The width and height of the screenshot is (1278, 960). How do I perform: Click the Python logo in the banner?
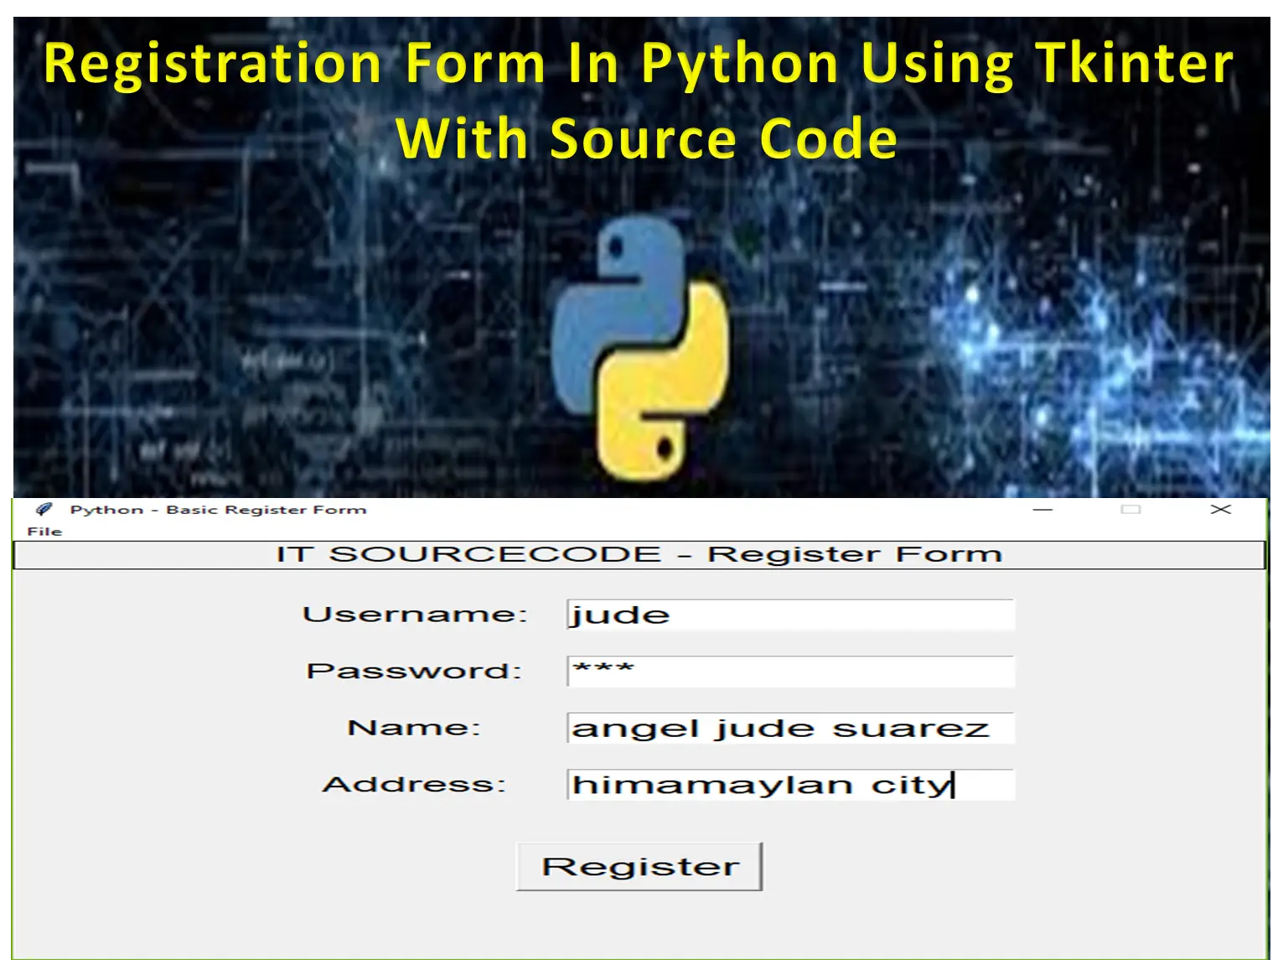click(x=641, y=348)
